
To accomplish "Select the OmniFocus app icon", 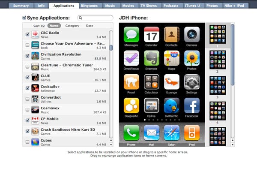I will click(131, 58).
